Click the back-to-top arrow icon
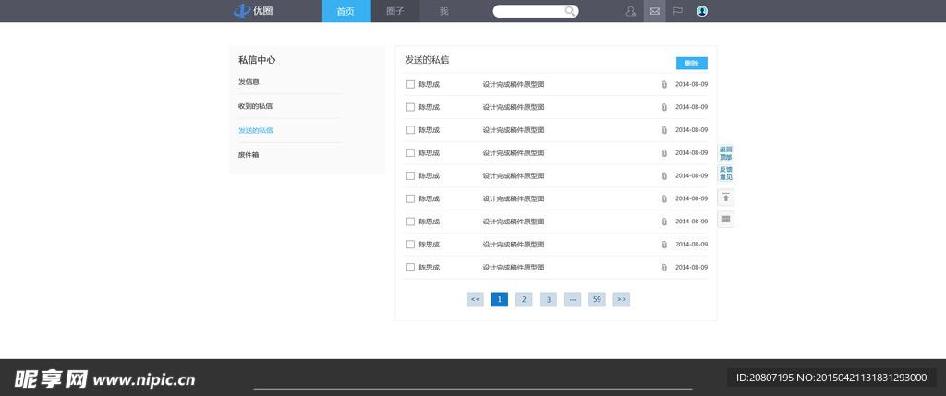The image size is (946, 396). 726,198
